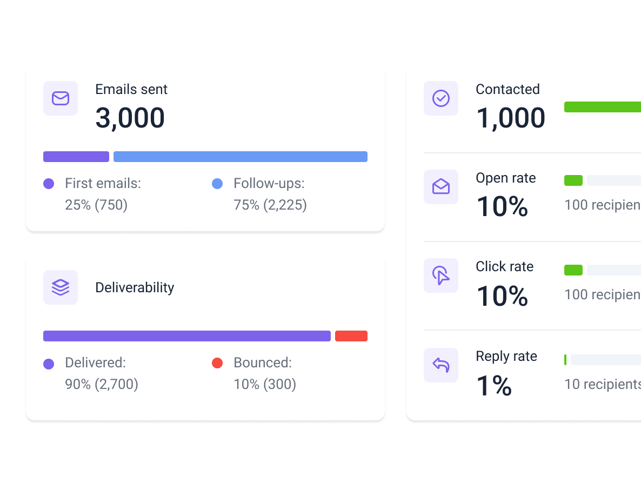Click the purple Delivered bar segment
641x484 pixels.
tap(187, 336)
